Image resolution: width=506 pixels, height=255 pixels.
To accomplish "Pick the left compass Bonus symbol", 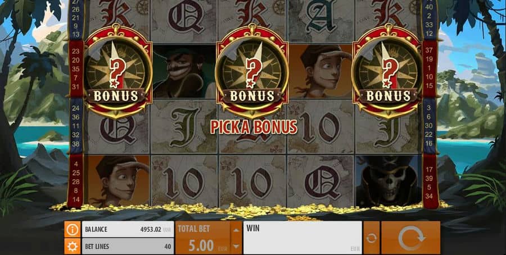I will pos(118,71).
